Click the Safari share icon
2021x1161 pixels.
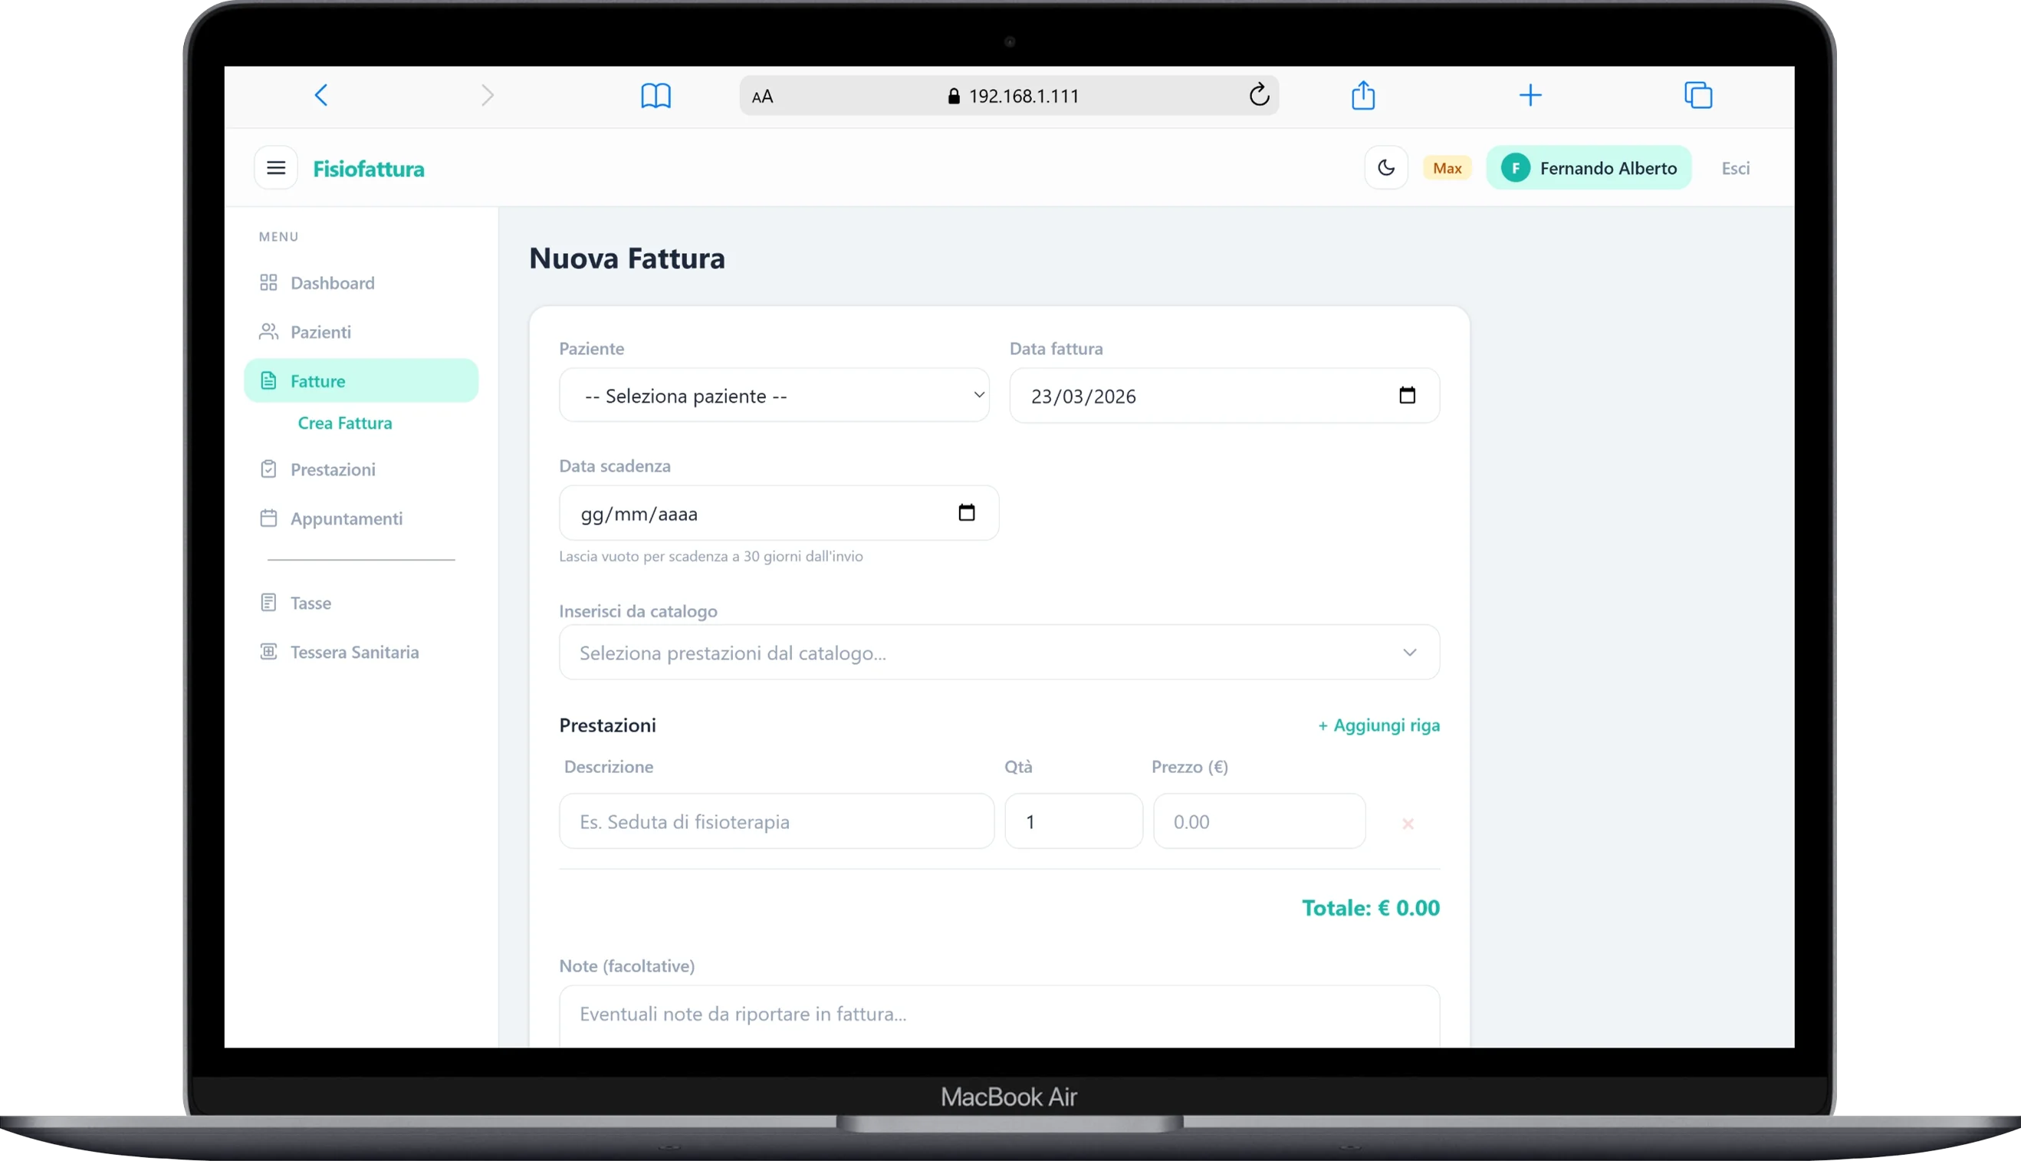point(1363,96)
